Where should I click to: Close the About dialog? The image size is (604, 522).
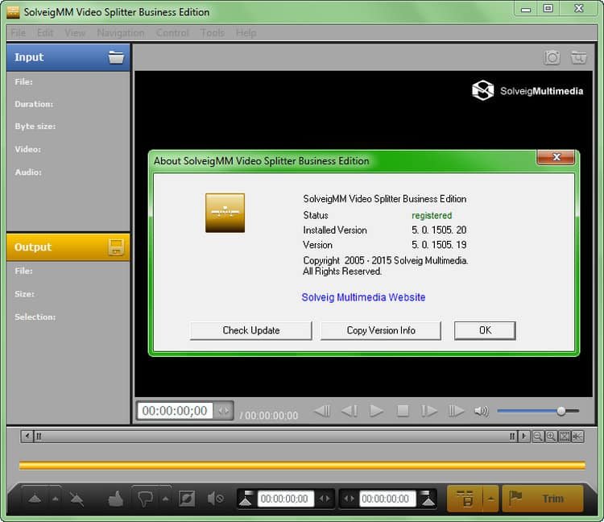[x=556, y=157]
